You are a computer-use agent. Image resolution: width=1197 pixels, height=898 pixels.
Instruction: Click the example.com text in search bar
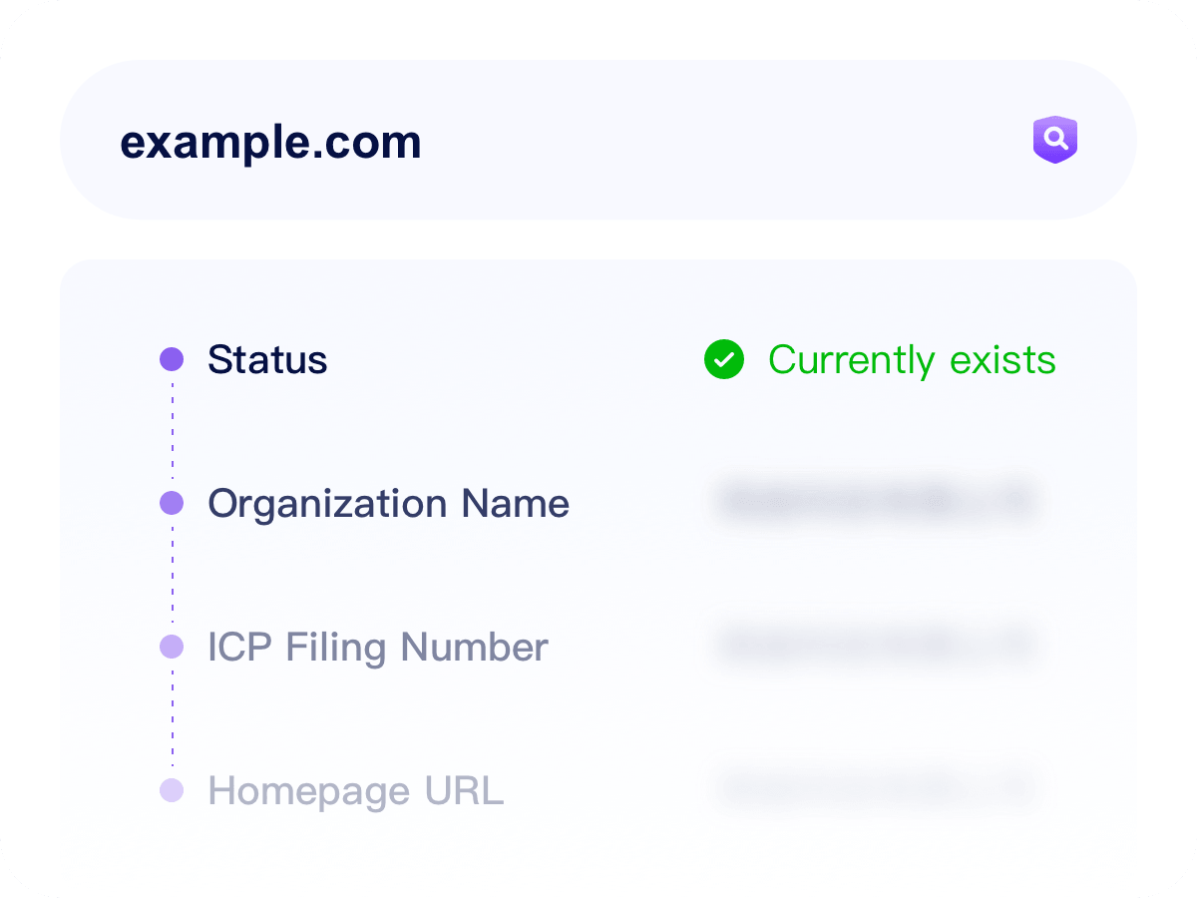[x=270, y=142]
